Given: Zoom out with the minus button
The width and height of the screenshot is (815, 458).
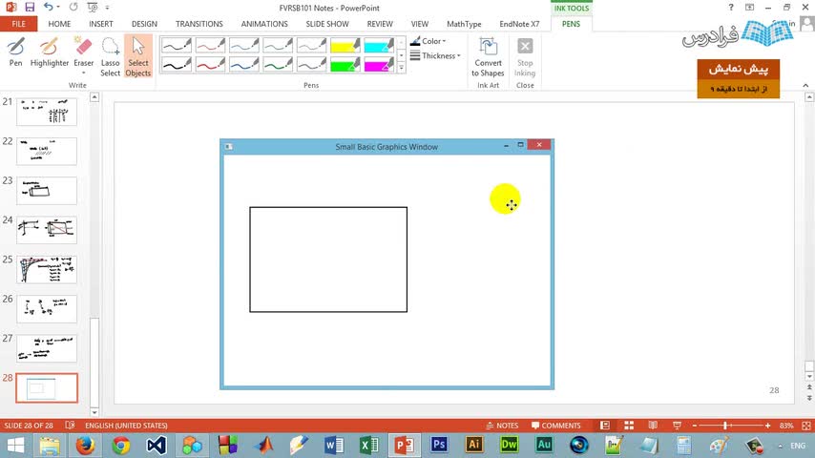Looking at the screenshot, I should 695,426.
